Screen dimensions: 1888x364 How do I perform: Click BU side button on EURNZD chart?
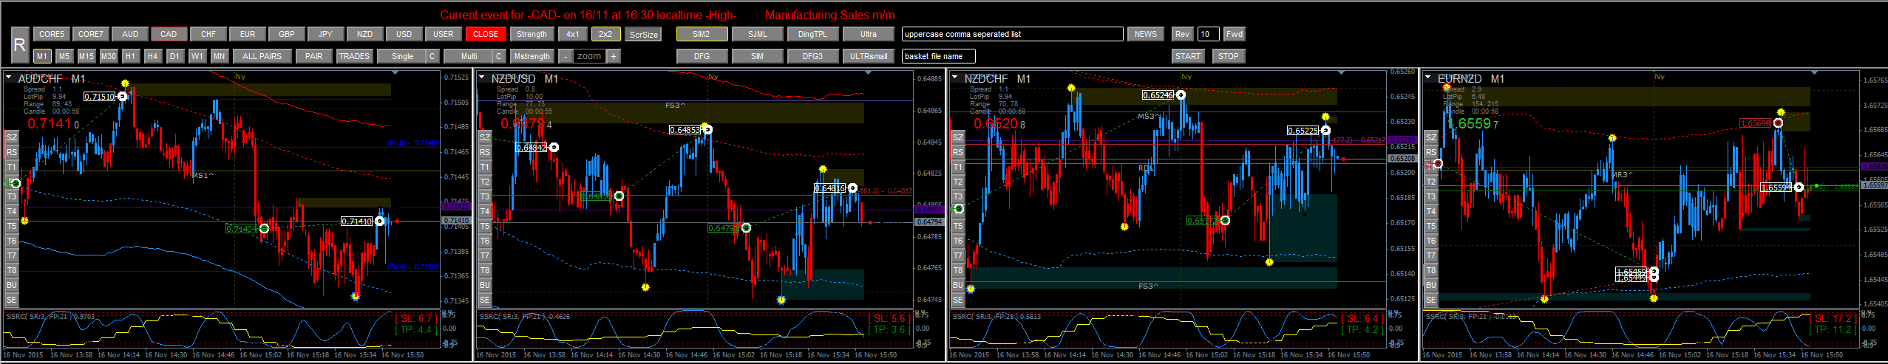pyautogui.click(x=1431, y=285)
